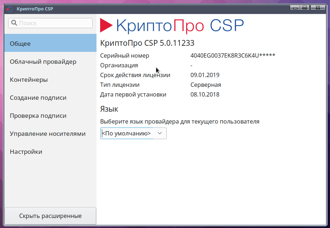Maximize the КриптоПро CSP window

(305, 8)
